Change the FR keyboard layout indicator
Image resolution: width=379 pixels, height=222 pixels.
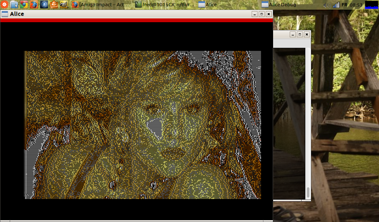click(344, 5)
